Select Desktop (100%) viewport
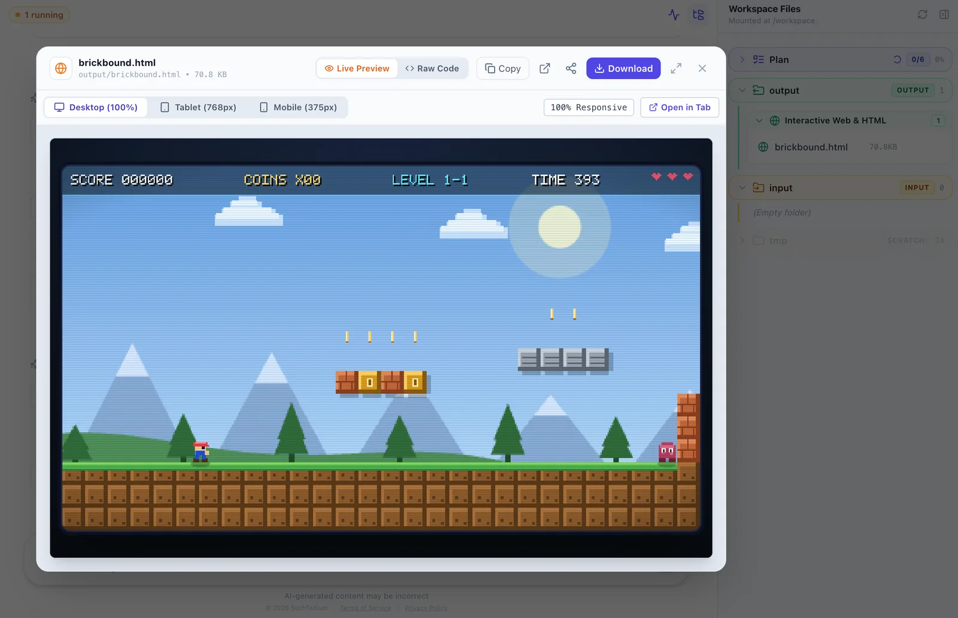958x618 pixels. coord(96,107)
